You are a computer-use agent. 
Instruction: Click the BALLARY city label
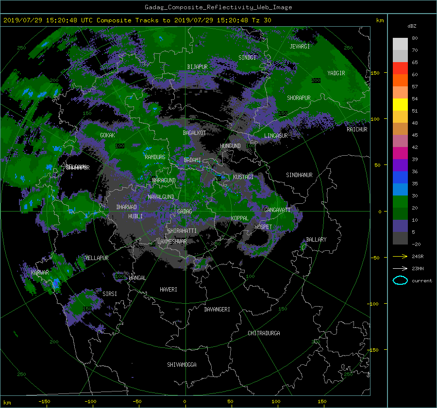[x=316, y=240]
